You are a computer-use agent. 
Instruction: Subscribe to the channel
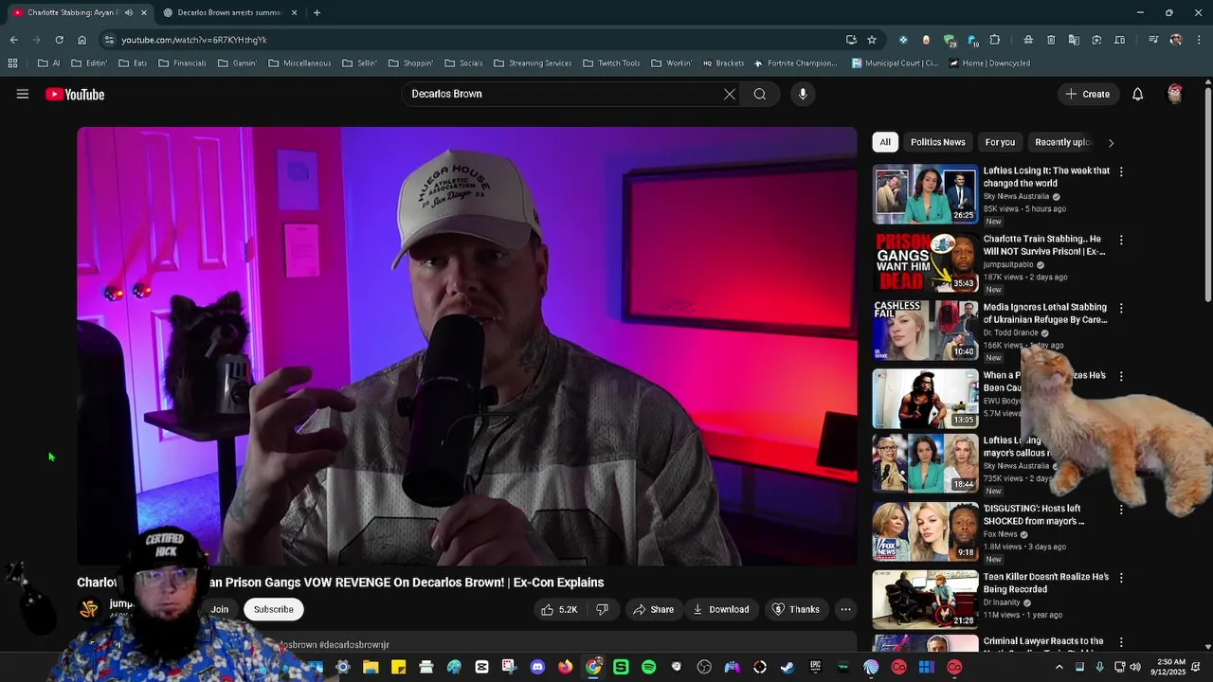273,609
